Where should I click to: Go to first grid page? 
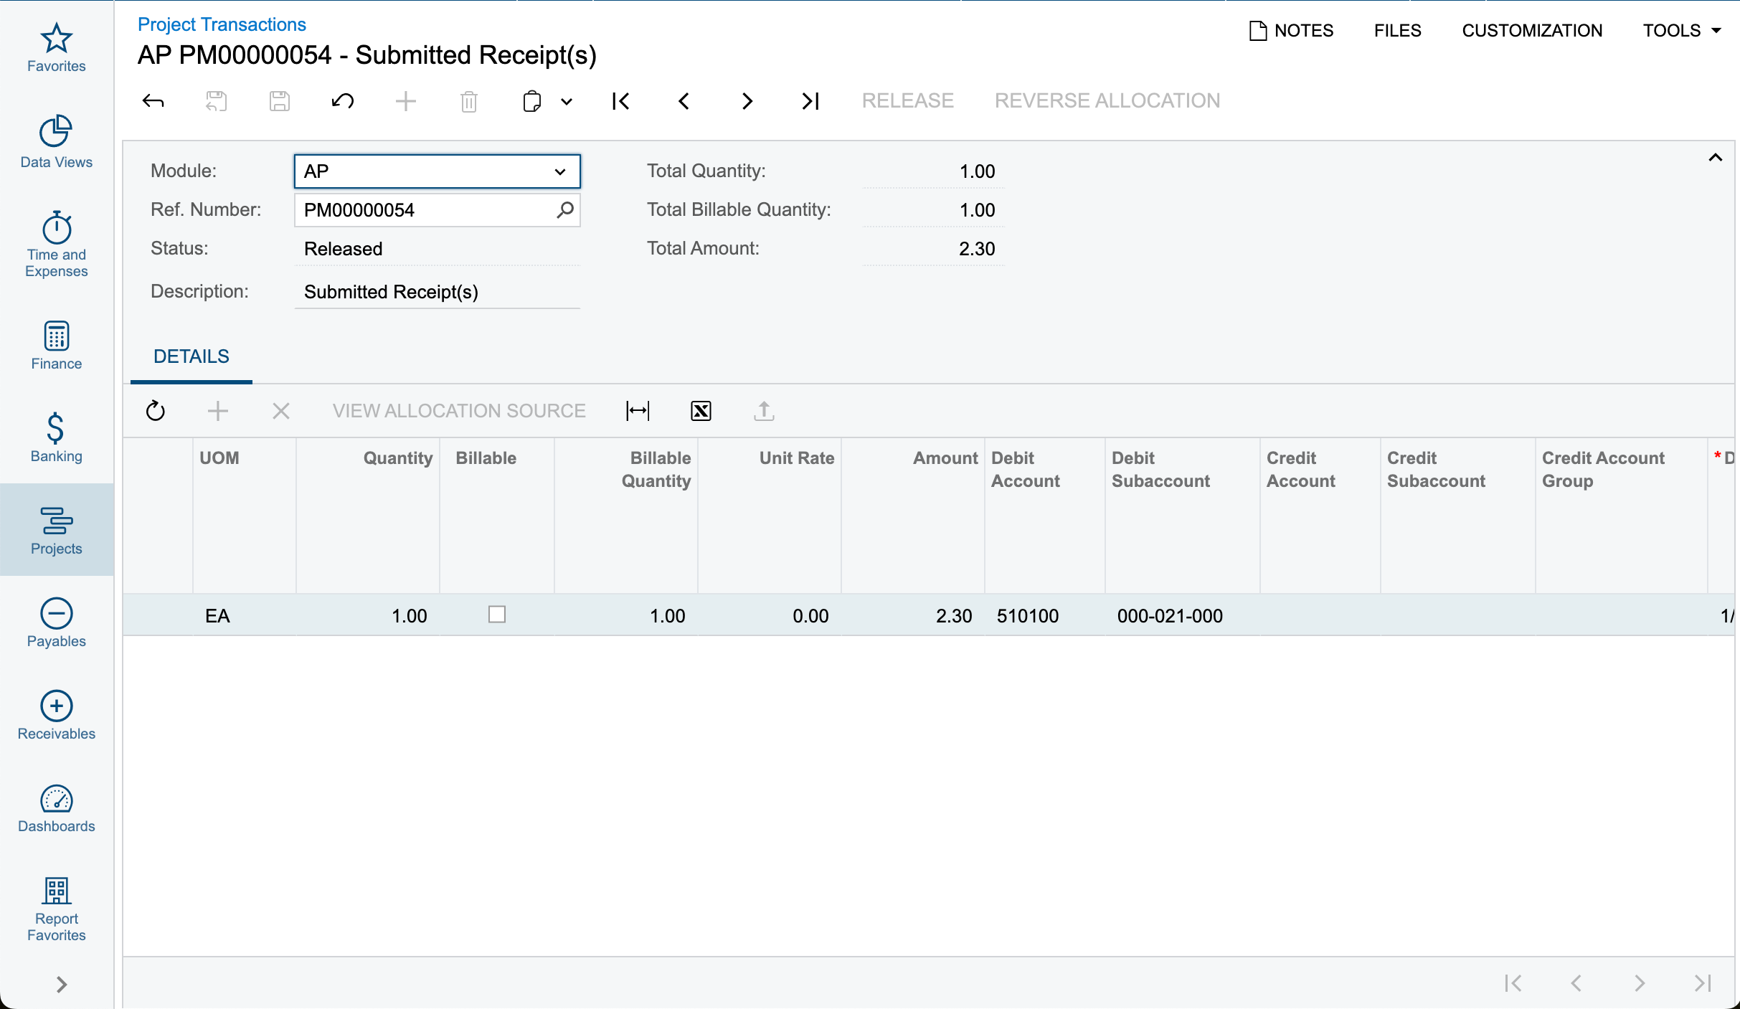pos(1513,983)
